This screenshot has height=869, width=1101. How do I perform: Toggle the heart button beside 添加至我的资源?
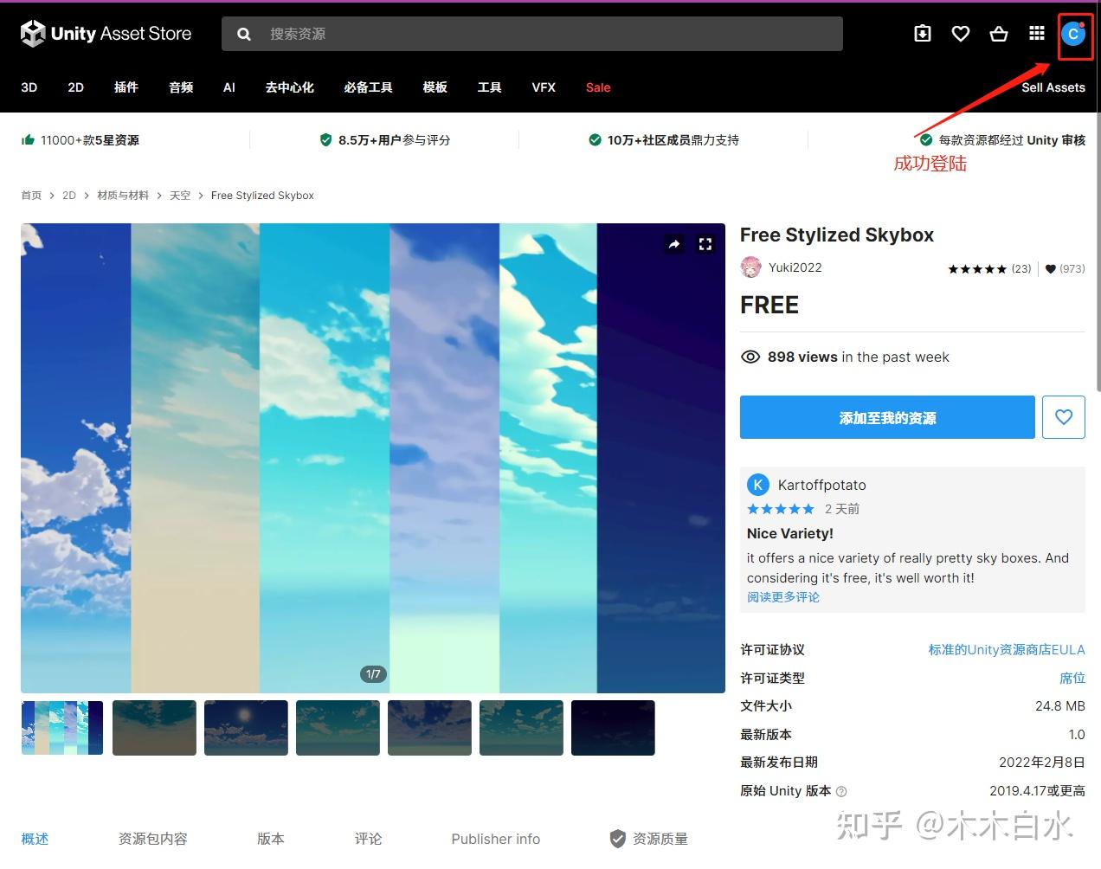click(1064, 417)
